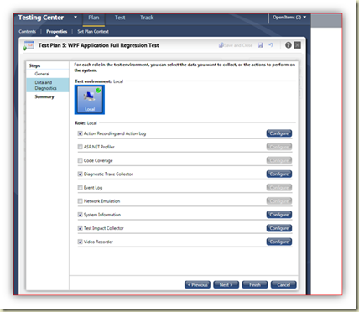
Task: Switch to the Track tab
Action: [147, 18]
